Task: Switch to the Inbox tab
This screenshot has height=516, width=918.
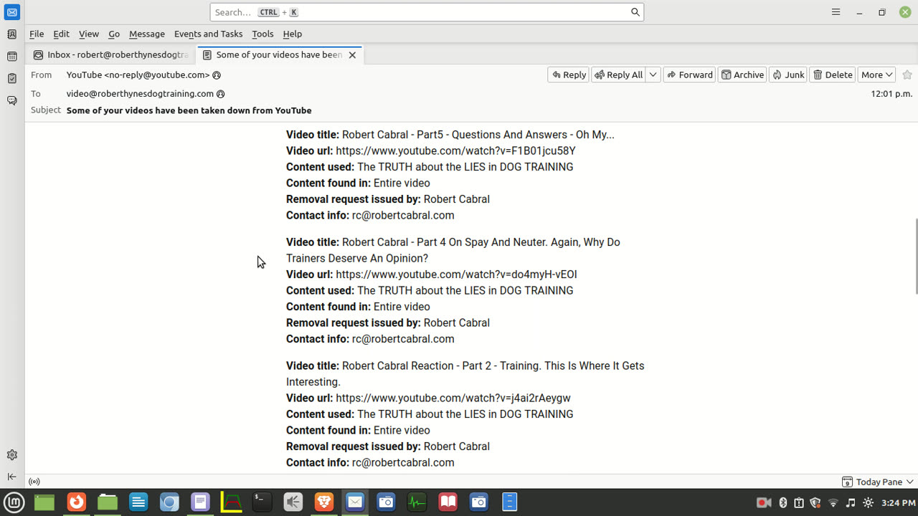Action: (x=111, y=55)
